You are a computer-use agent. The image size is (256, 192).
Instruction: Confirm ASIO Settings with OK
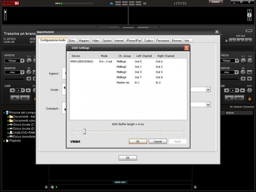tap(138, 141)
